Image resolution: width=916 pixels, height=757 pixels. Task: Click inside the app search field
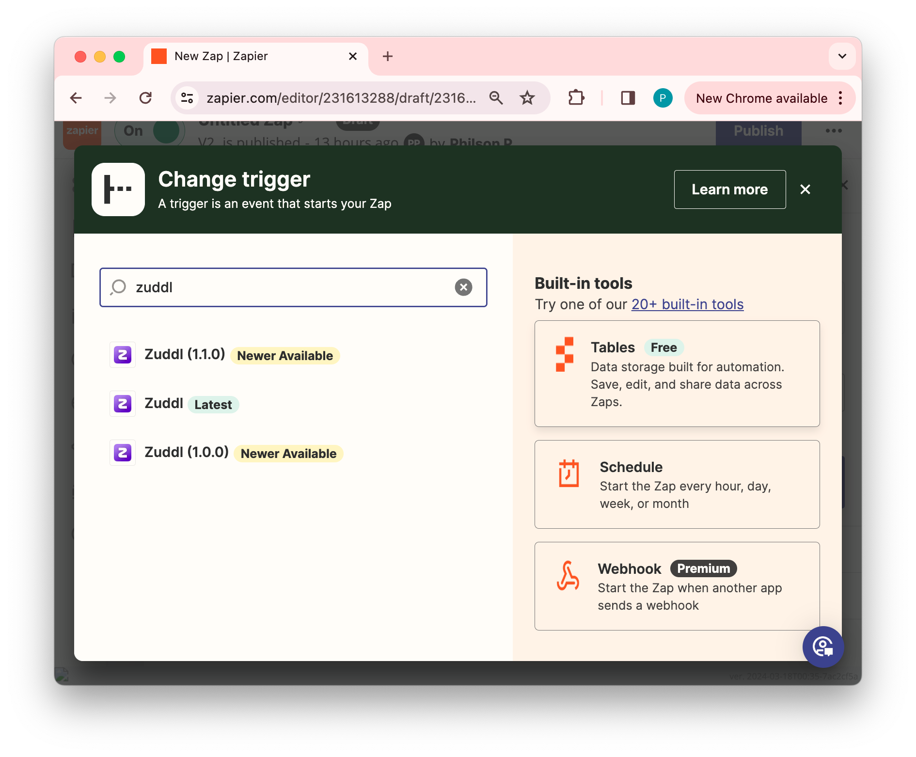(x=291, y=287)
